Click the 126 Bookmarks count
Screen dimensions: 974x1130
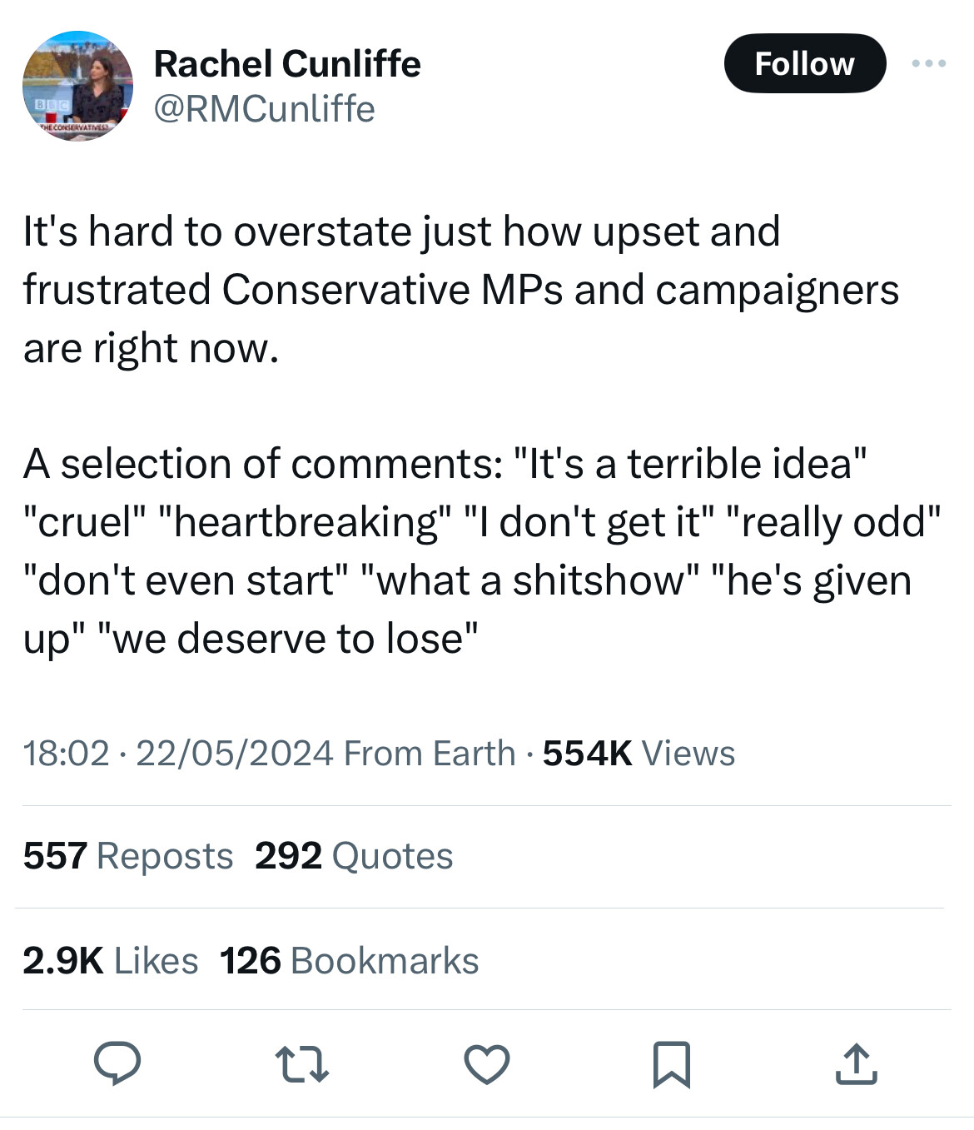click(x=350, y=961)
